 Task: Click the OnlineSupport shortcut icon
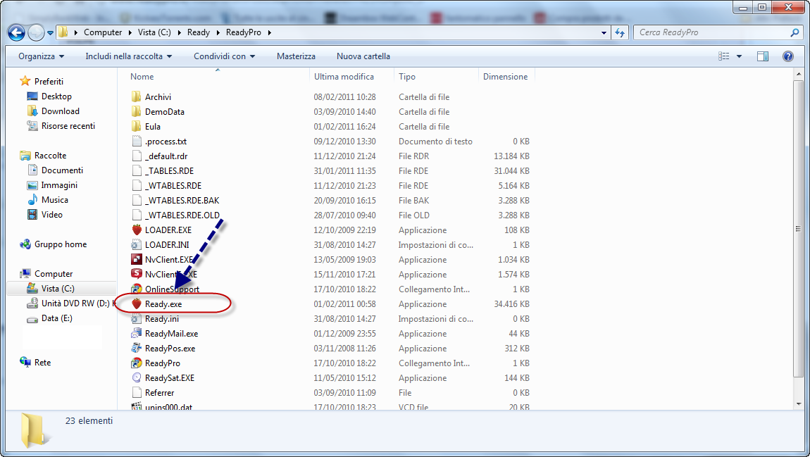tap(137, 289)
